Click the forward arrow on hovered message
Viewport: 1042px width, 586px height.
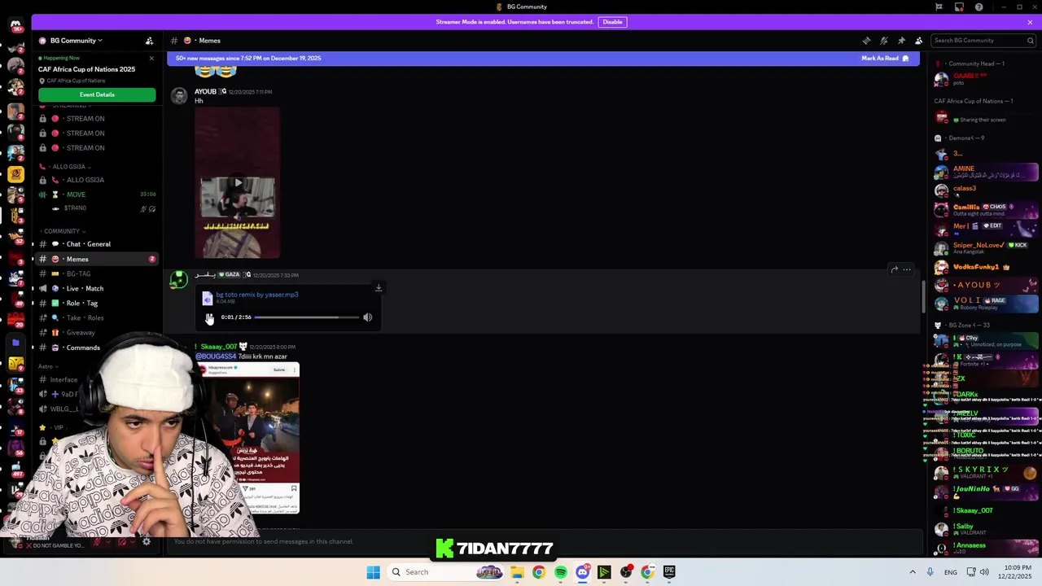(x=895, y=269)
